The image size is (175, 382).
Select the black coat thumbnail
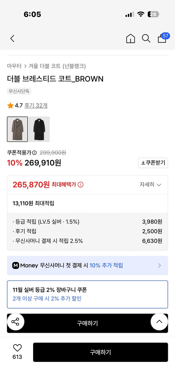pyautogui.click(x=39, y=129)
